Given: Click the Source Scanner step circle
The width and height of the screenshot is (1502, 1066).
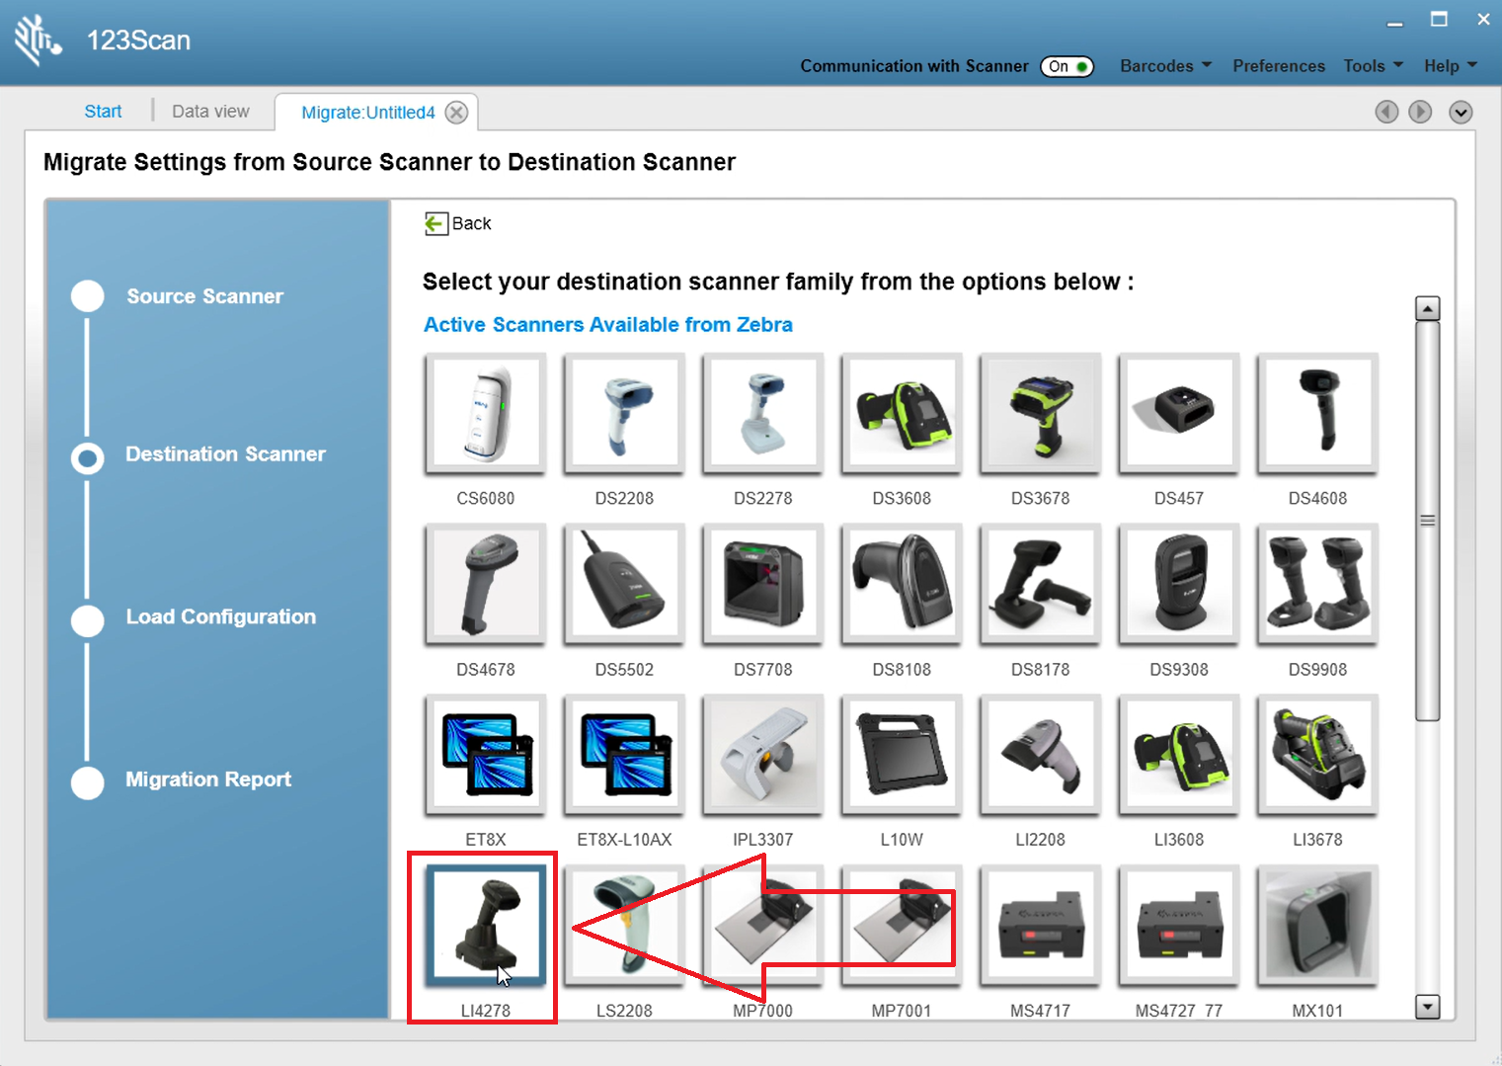Looking at the screenshot, I should [x=88, y=296].
